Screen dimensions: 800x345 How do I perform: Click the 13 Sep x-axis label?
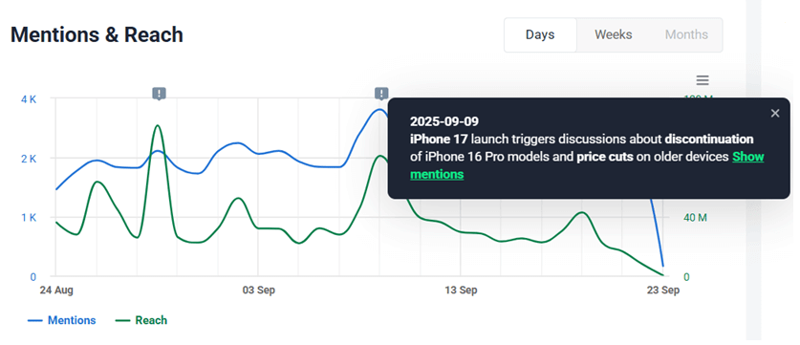pos(461,291)
